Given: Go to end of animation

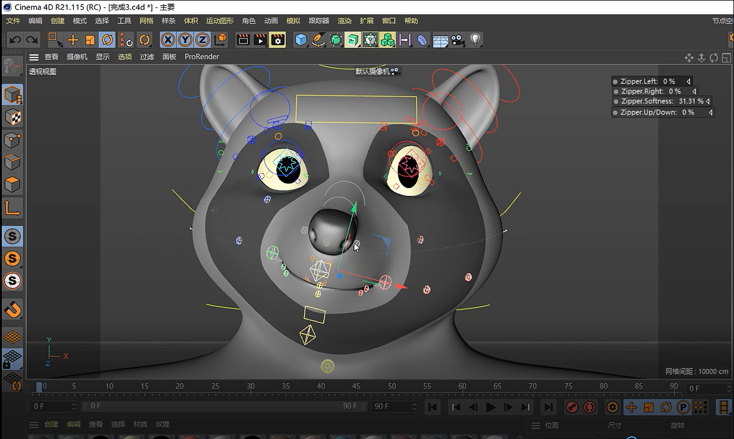Looking at the screenshot, I should click(x=549, y=407).
